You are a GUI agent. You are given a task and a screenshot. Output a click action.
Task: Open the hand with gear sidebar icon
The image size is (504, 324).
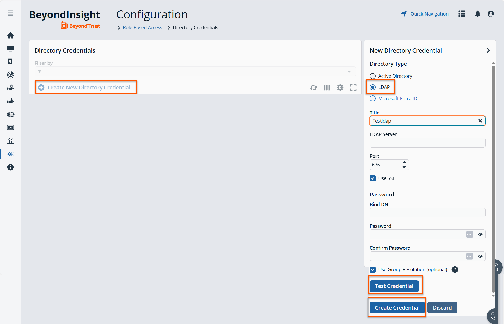click(11, 88)
